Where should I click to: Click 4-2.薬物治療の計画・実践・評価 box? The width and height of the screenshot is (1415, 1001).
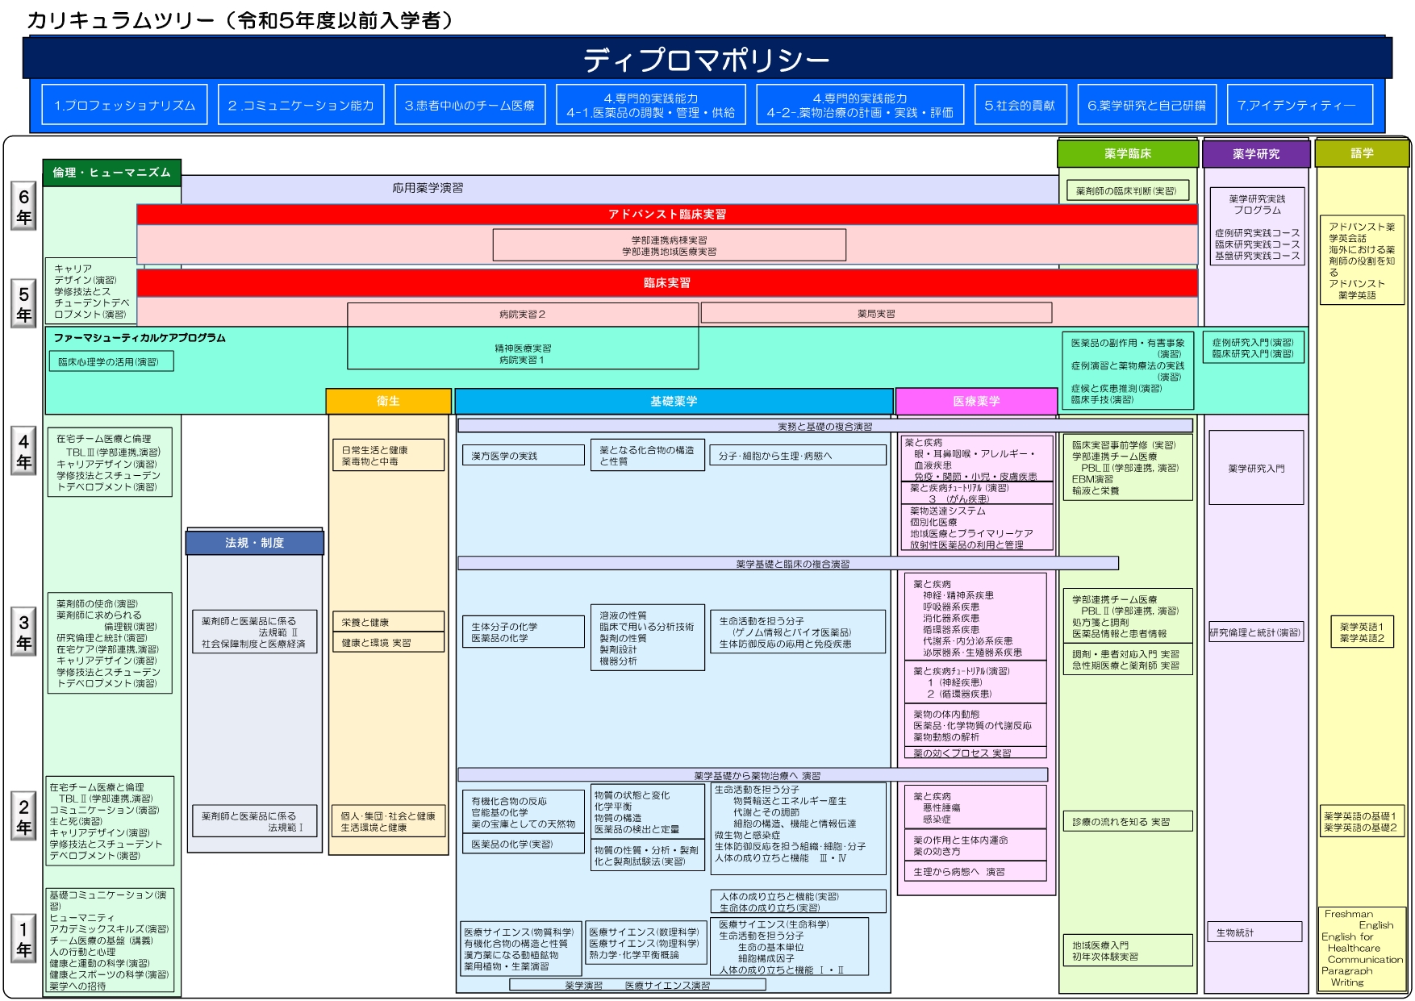click(x=860, y=105)
